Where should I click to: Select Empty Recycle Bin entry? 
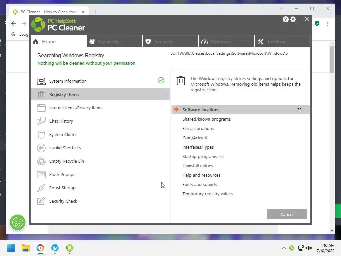[x=101, y=161]
